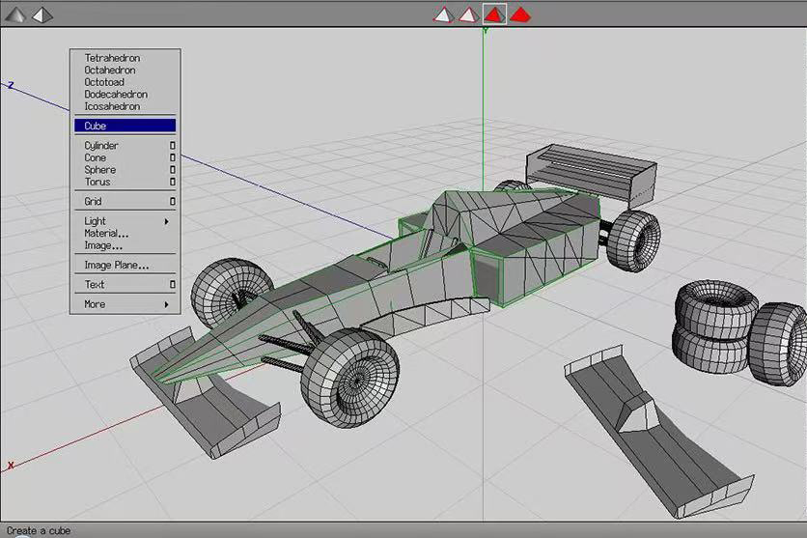Open the Text options box
The height and width of the screenshot is (538, 807).
coord(173,285)
